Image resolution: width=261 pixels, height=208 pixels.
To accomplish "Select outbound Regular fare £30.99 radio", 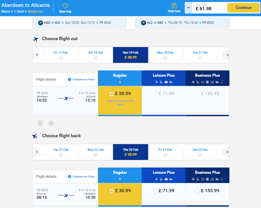I will coord(111,94).
